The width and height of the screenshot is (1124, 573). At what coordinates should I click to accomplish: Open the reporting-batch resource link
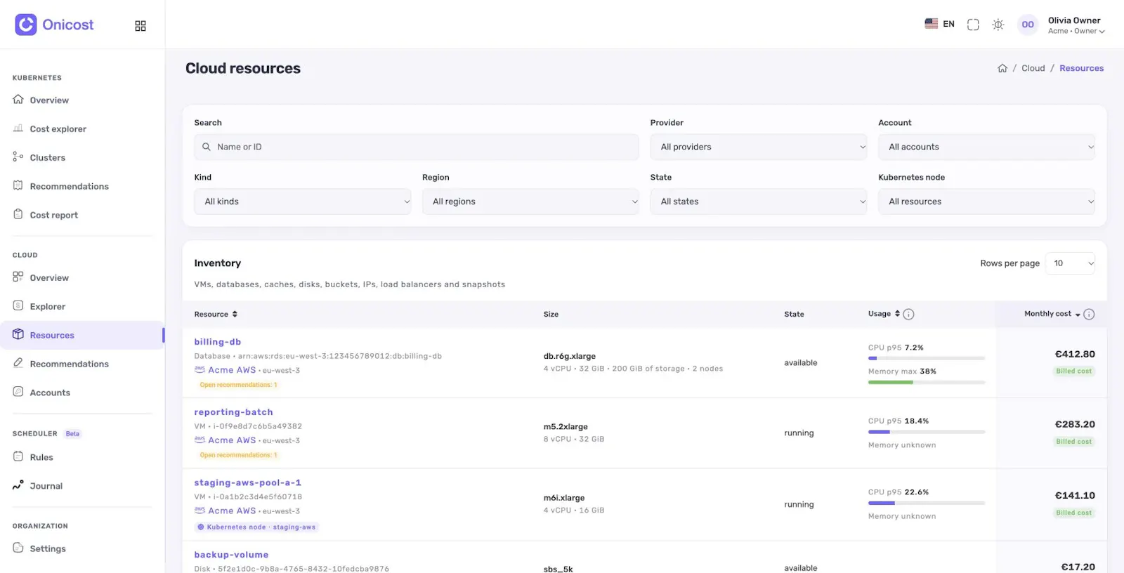pos(234,412)
